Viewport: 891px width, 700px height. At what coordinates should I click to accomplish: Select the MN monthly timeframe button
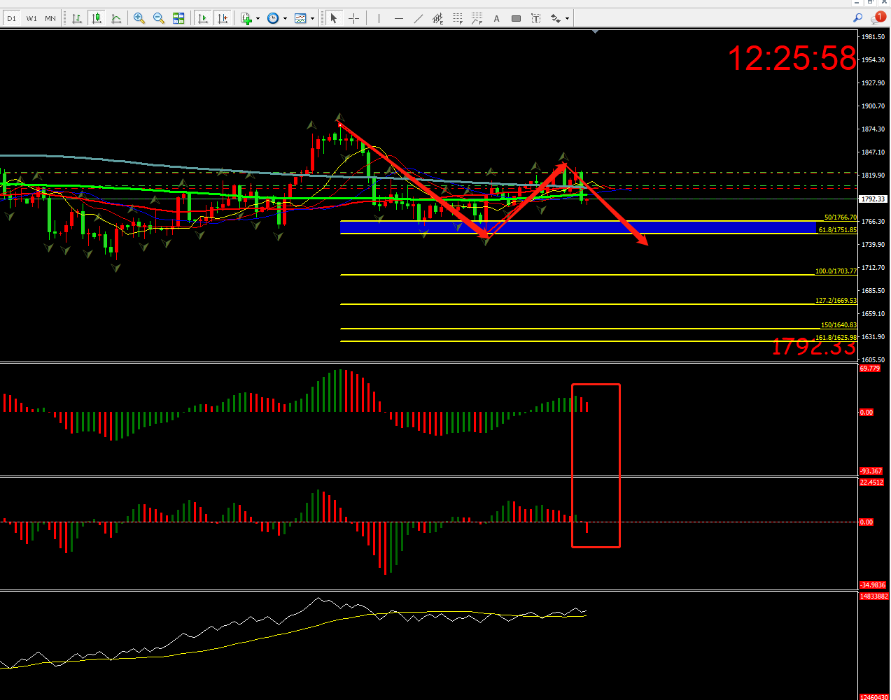click(x=50, y=18)
